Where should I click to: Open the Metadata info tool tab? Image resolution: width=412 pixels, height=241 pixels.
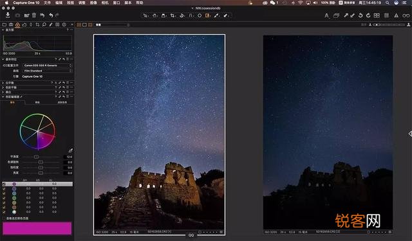[x=64, y=24]
